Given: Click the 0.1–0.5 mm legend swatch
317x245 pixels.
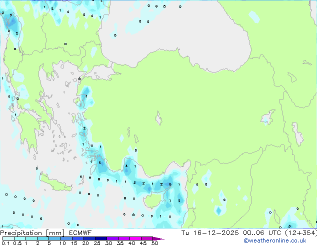Looking at the screenshot, I should (8, 238).
